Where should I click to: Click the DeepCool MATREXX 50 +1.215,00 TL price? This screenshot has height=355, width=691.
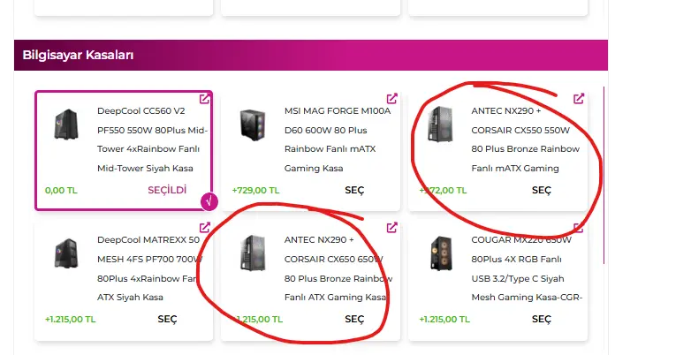tap(70, 320)
